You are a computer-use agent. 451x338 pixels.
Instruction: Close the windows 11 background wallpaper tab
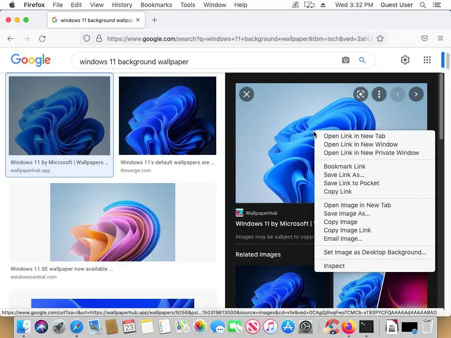click(138, 20)
